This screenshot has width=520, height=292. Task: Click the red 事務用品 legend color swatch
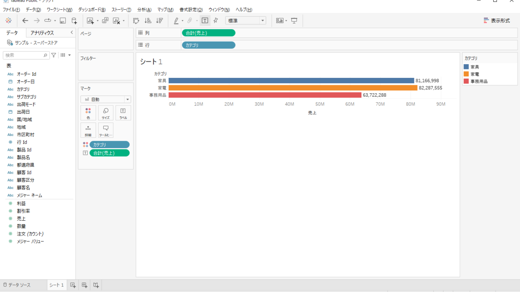[x=466, y=81]
